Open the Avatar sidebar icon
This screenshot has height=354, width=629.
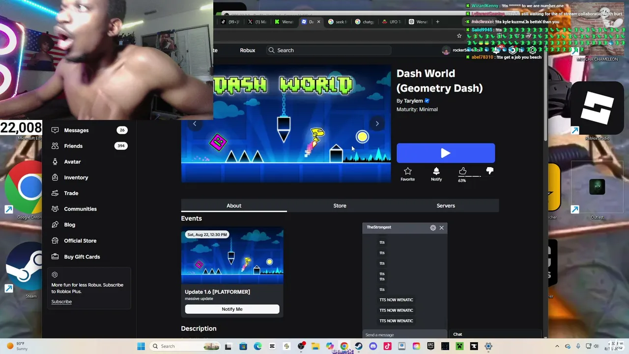click(55, 162)
